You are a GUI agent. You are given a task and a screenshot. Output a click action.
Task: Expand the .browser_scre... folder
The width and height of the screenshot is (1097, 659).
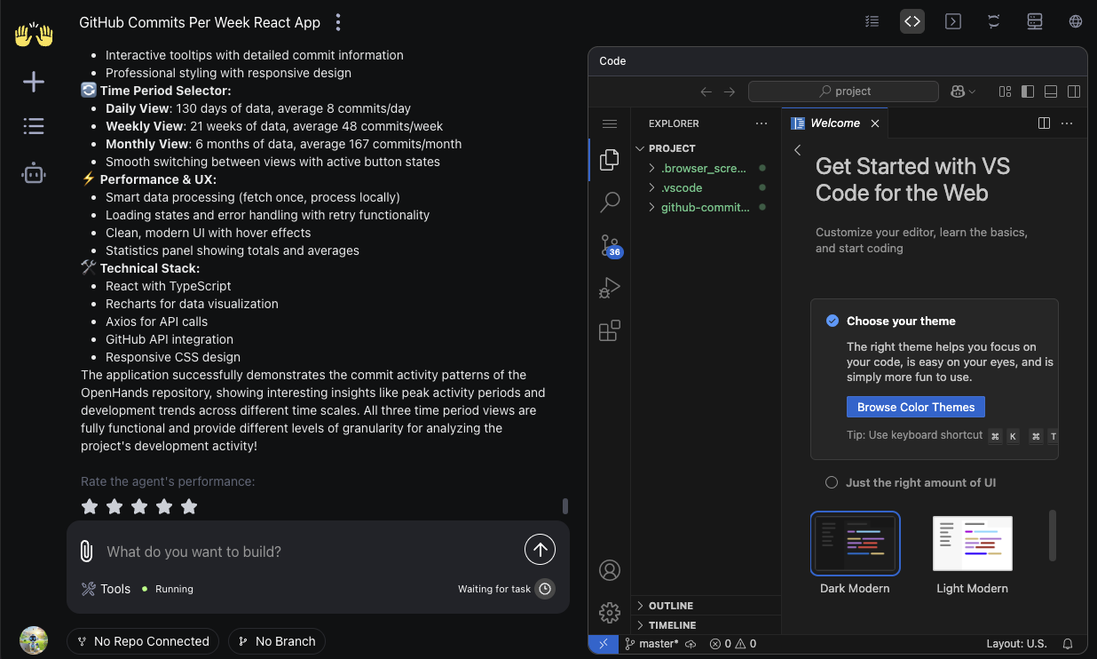(x=706, y=168)
